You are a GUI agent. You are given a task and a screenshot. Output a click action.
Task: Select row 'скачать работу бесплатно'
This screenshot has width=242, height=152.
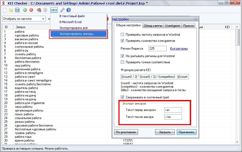[33, 84]
